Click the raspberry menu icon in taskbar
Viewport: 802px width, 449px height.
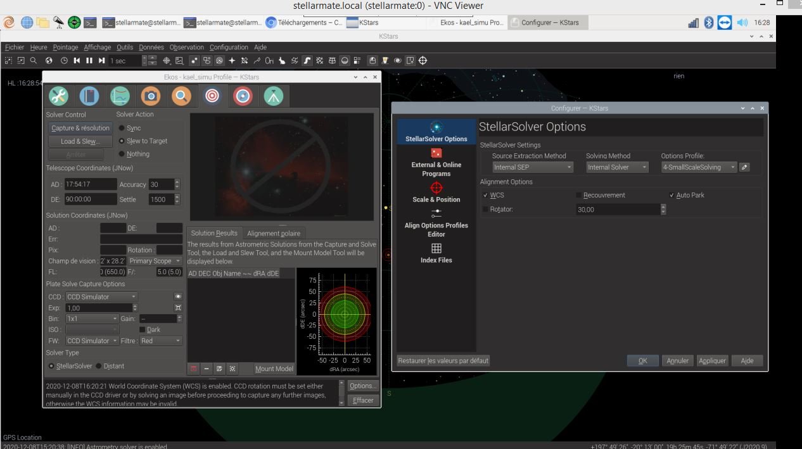[9, 23]
